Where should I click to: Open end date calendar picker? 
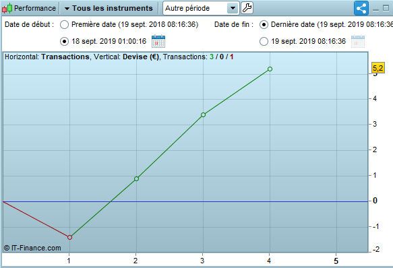click(x=358, y=41)
